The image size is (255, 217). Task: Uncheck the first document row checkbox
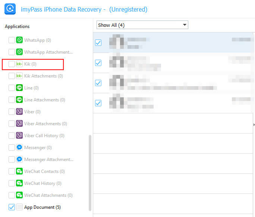click(x=98, y=43)
